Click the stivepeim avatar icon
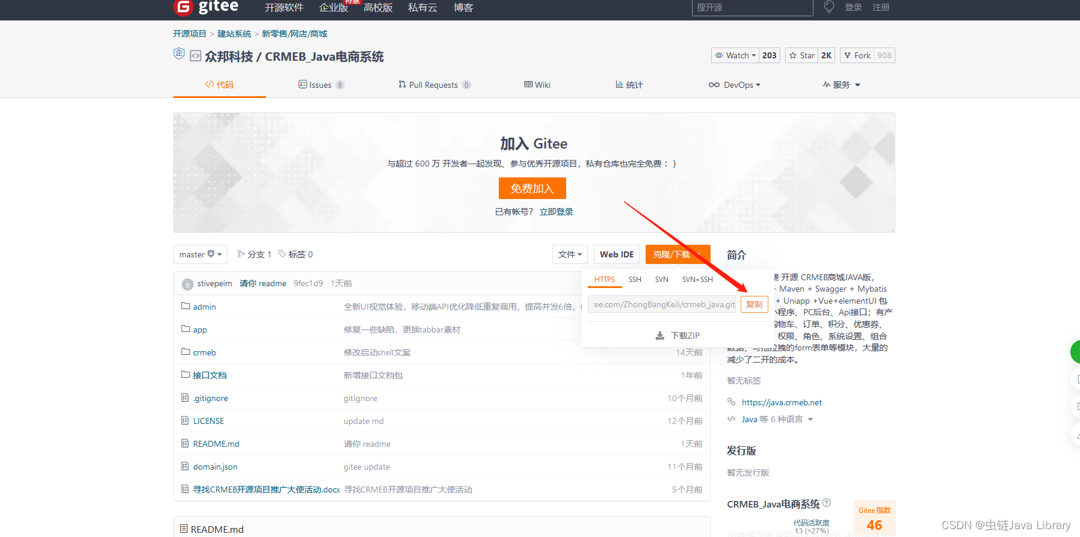This screenshot has width=1080, height=537. pyautogui.click(x=188, y=284)
